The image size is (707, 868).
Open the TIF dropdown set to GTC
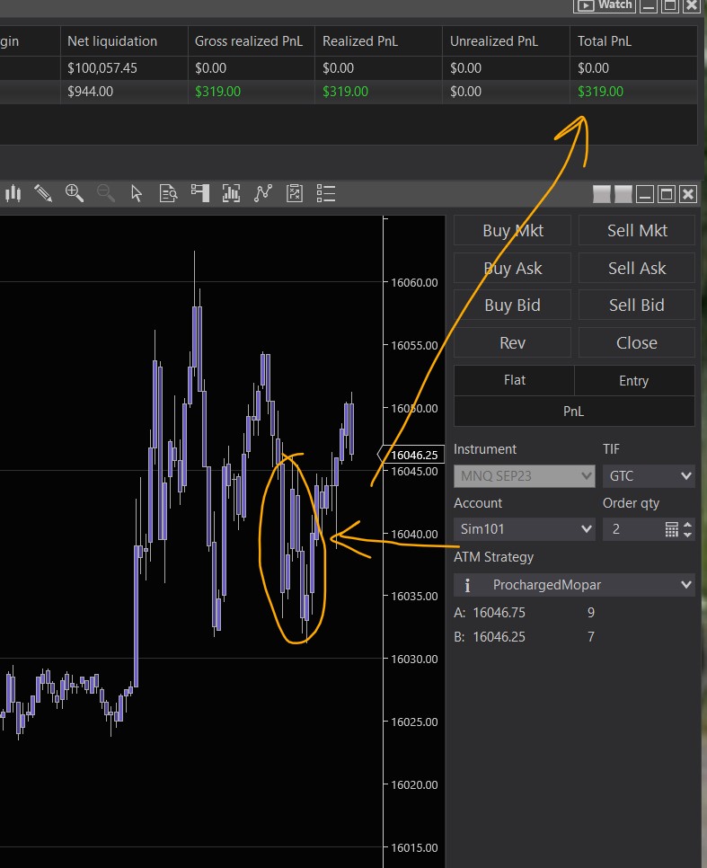pyautogui.click(x=649, y=476)
